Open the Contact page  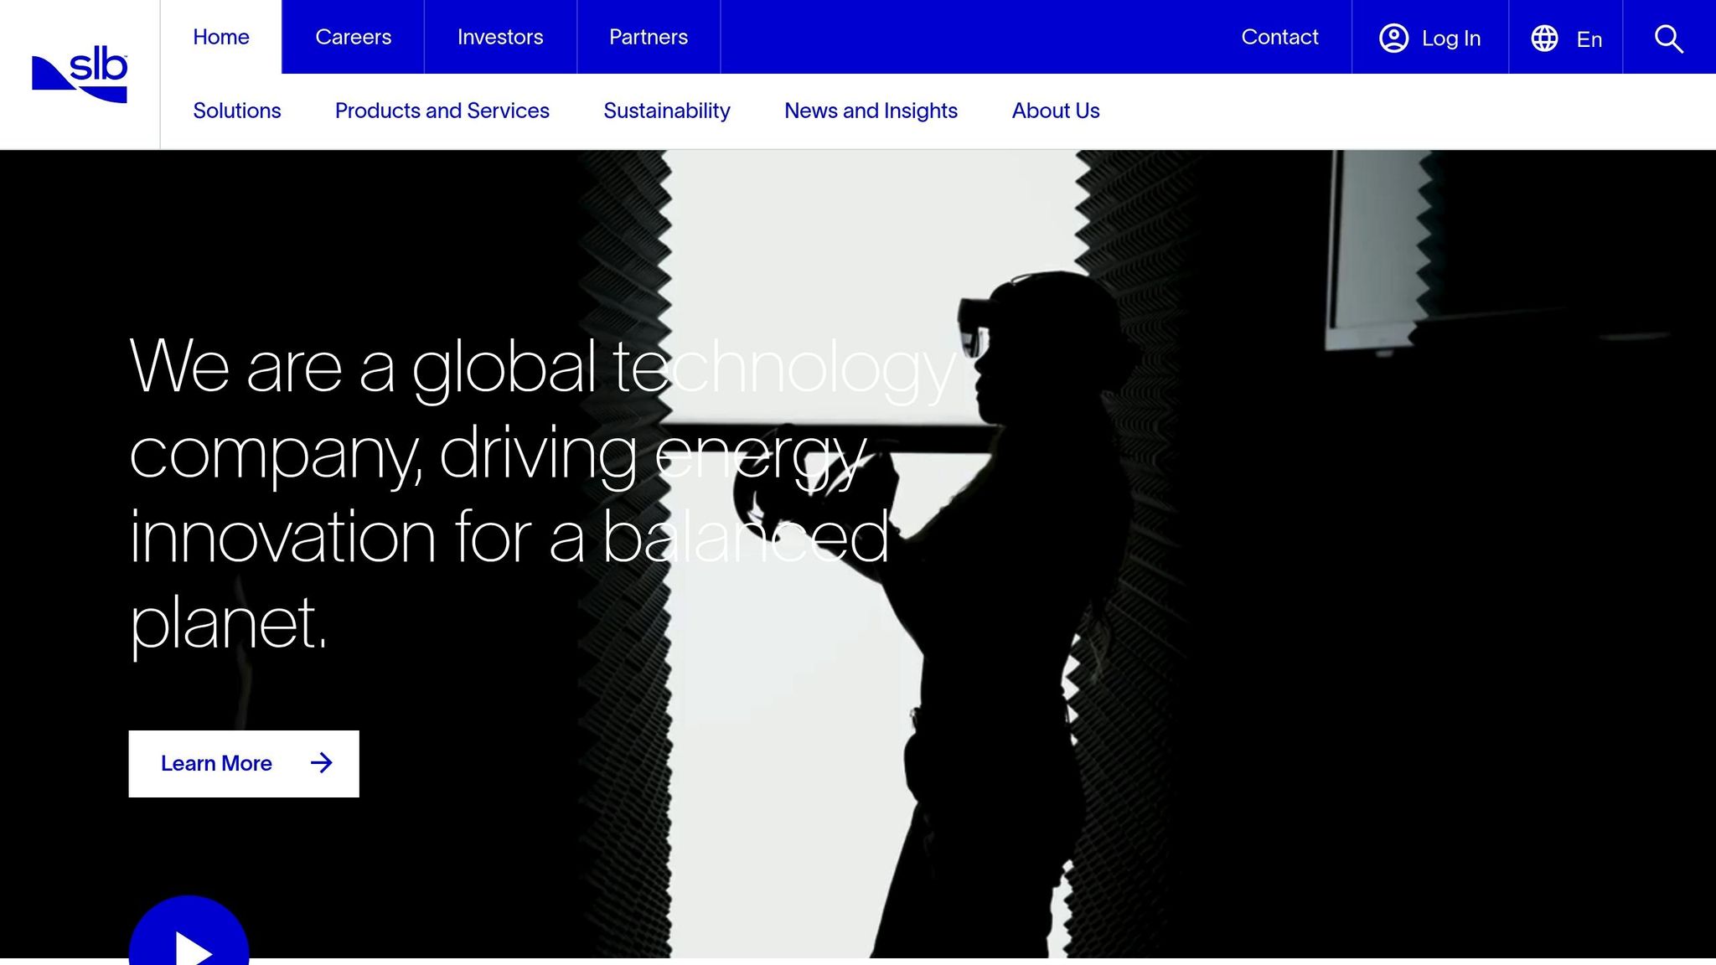[x=1280, y=37]
